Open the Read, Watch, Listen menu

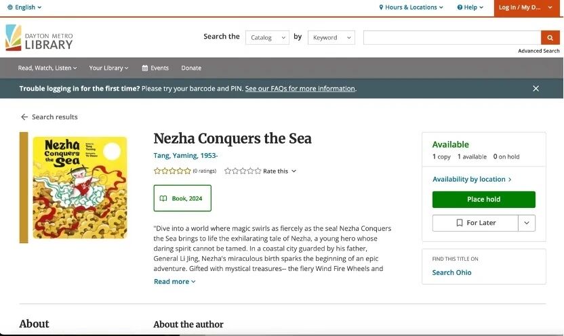click(47, 68)
